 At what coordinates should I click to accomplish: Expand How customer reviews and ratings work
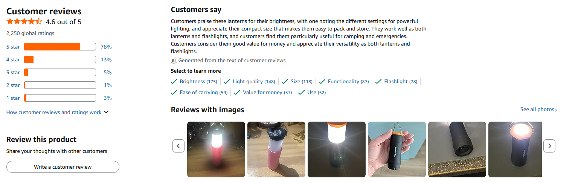click(57, 112)
